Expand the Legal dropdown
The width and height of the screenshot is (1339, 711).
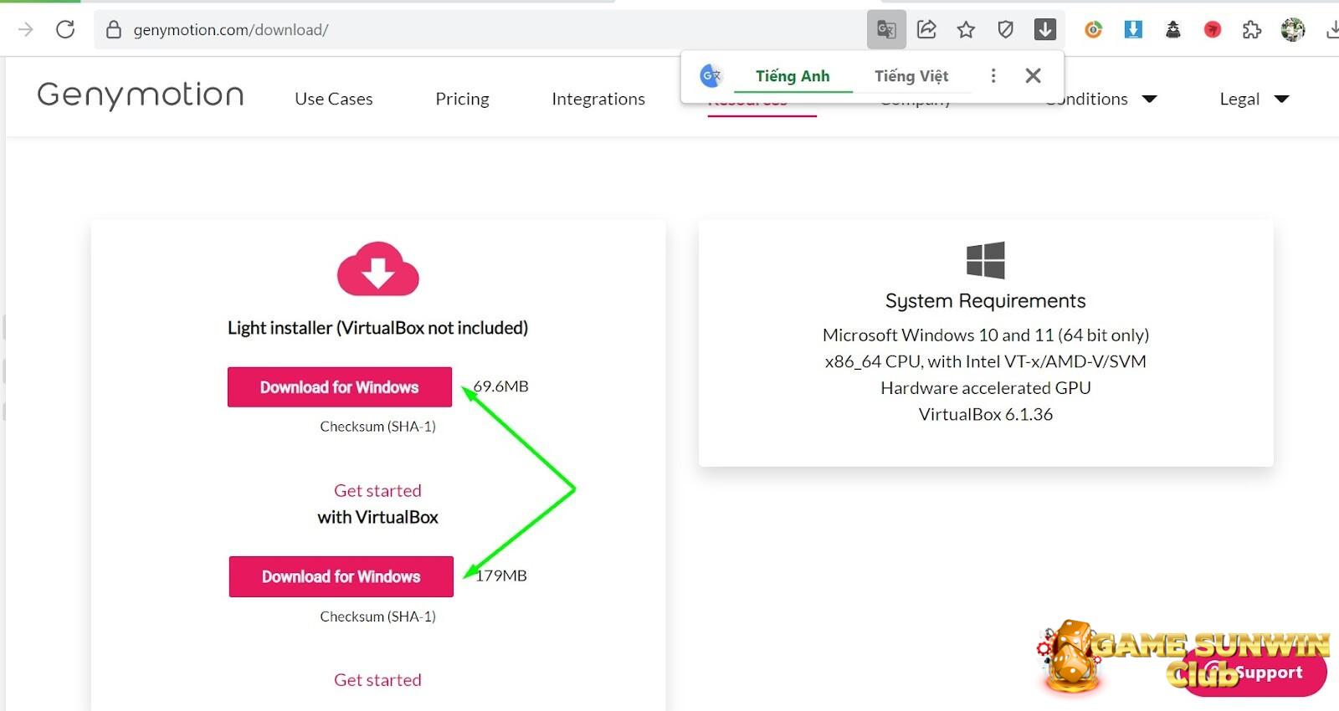click(1254, 99)
